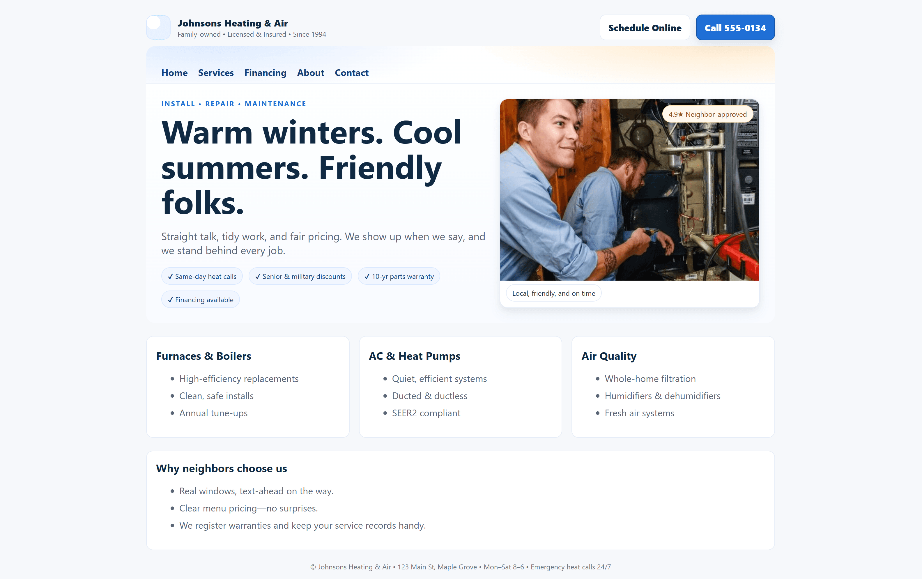Select the Furnaces & Boilers card heading
Image resolution: width=922 pixels, height=579 pixels.
[x=204, y=356]
